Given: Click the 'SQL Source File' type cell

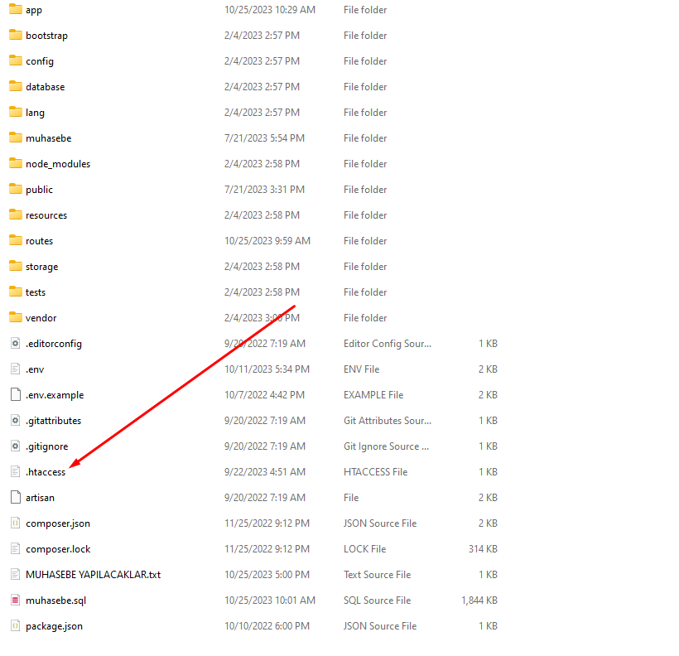Looking at the screenshot, I should point(377,601).
